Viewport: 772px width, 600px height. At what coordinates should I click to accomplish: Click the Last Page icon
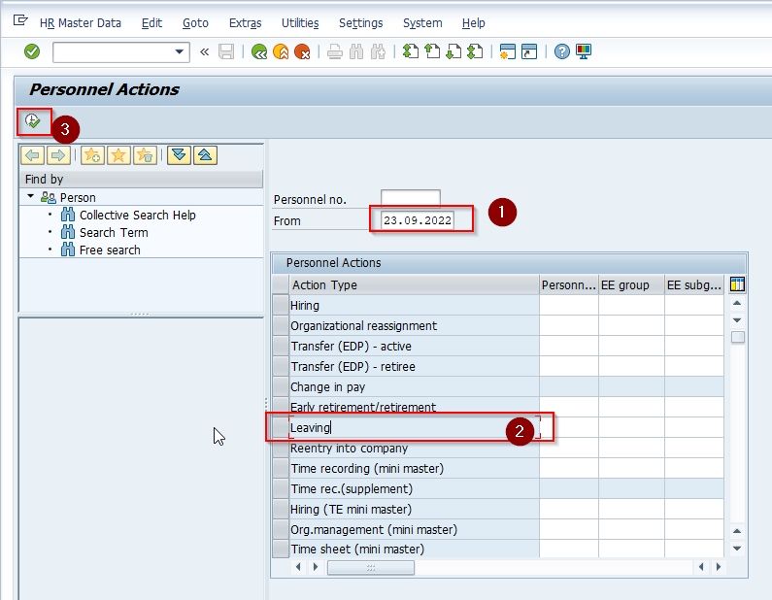pyautogui.click(x=475, y=51)
